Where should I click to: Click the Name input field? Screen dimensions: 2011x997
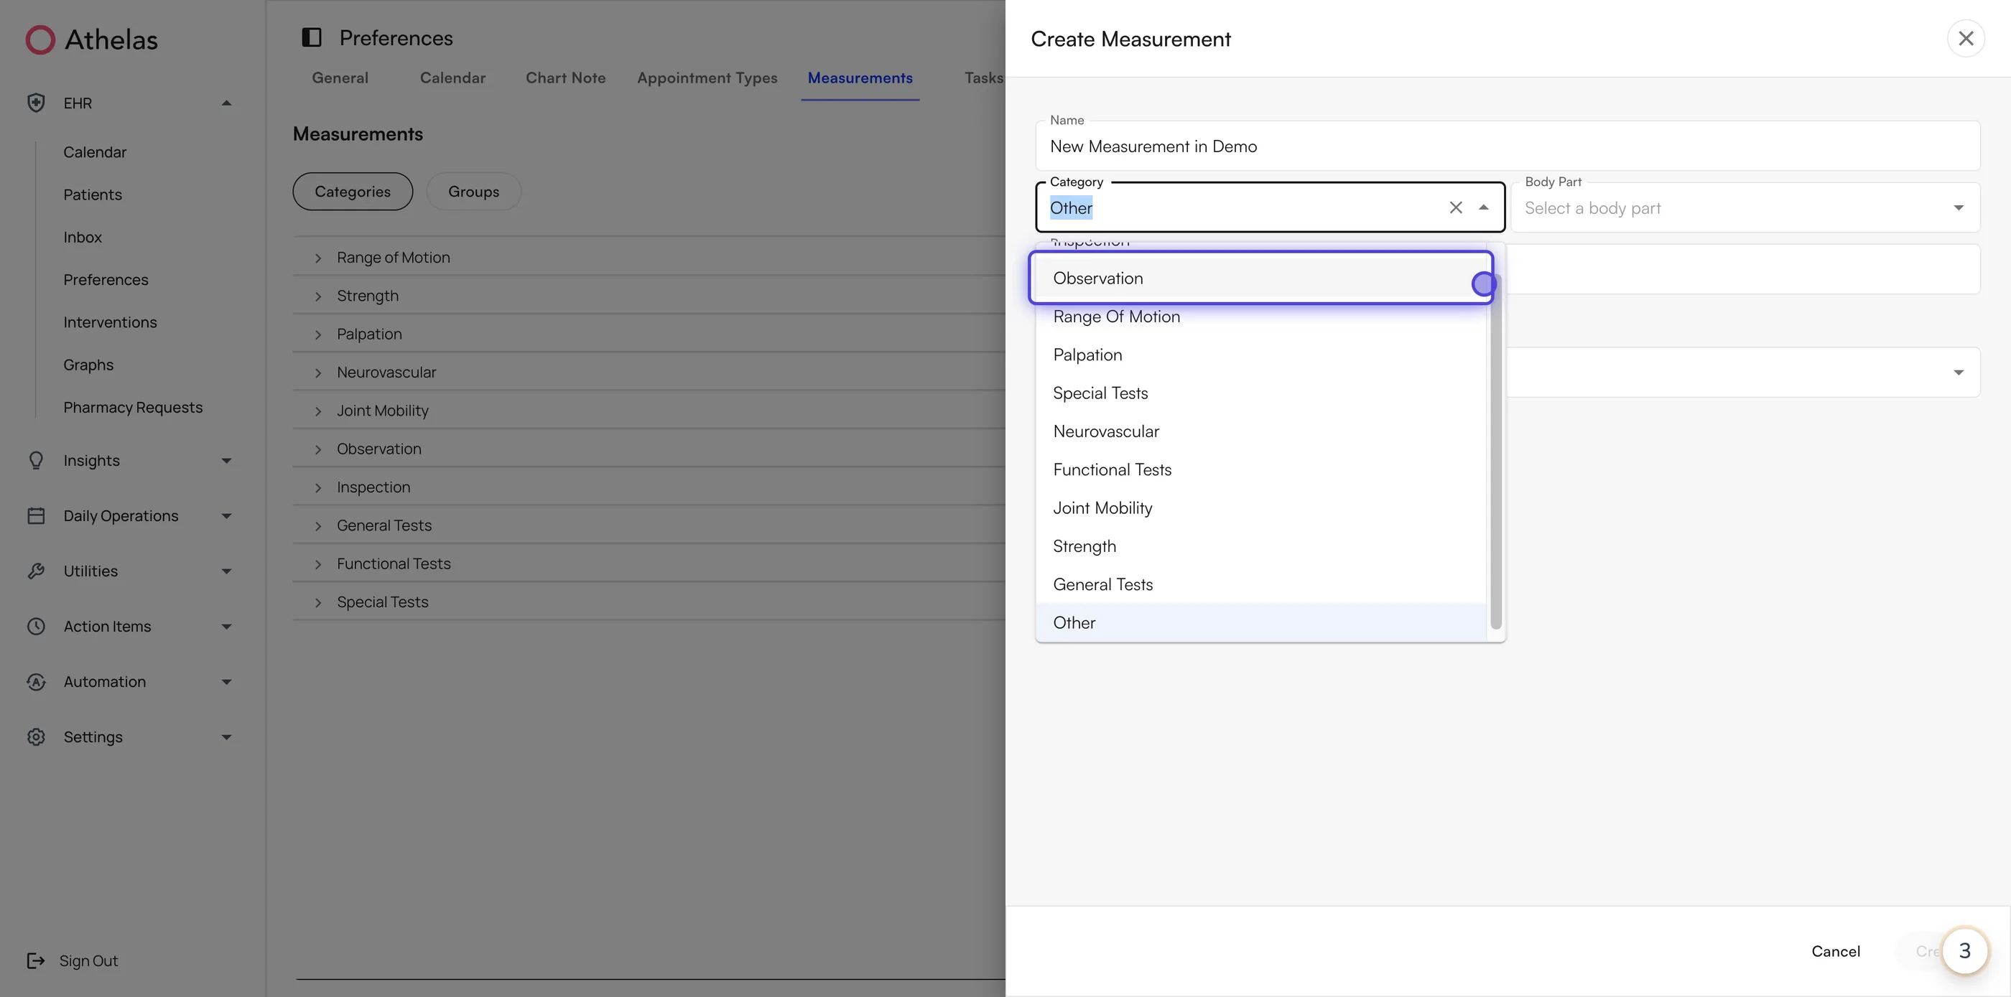click(1508, 146)
